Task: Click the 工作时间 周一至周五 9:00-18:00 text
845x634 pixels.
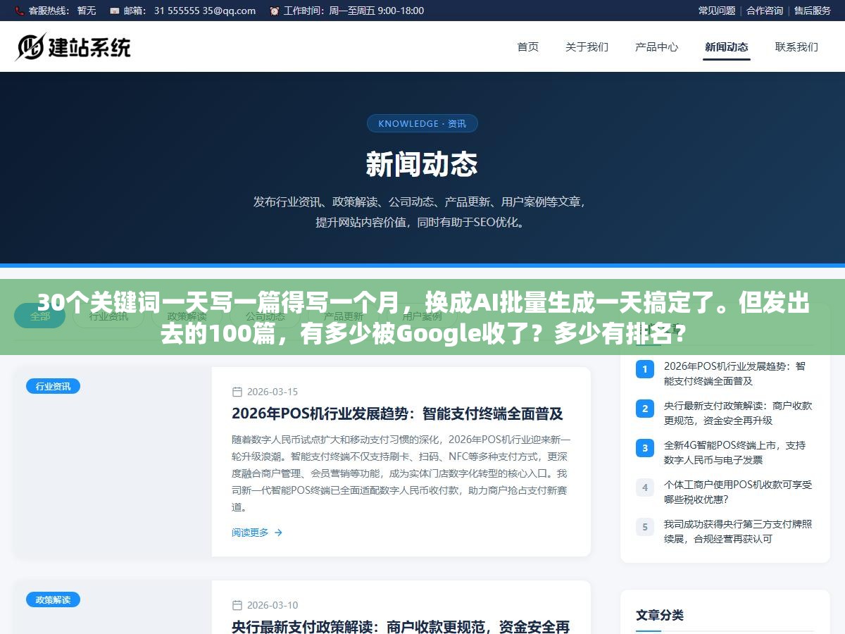Action: [x=353, y=11]
